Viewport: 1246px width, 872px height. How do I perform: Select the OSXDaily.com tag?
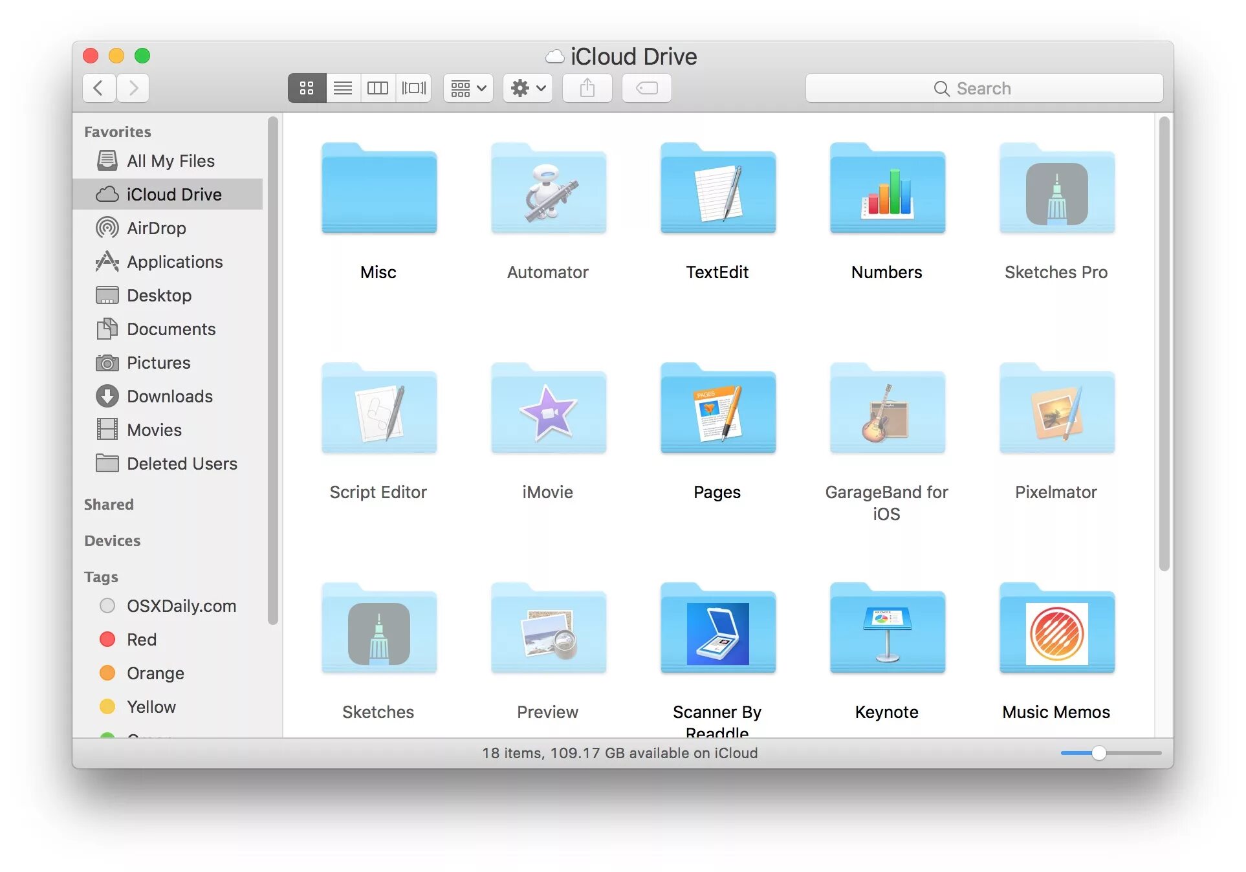coord(168,605)
